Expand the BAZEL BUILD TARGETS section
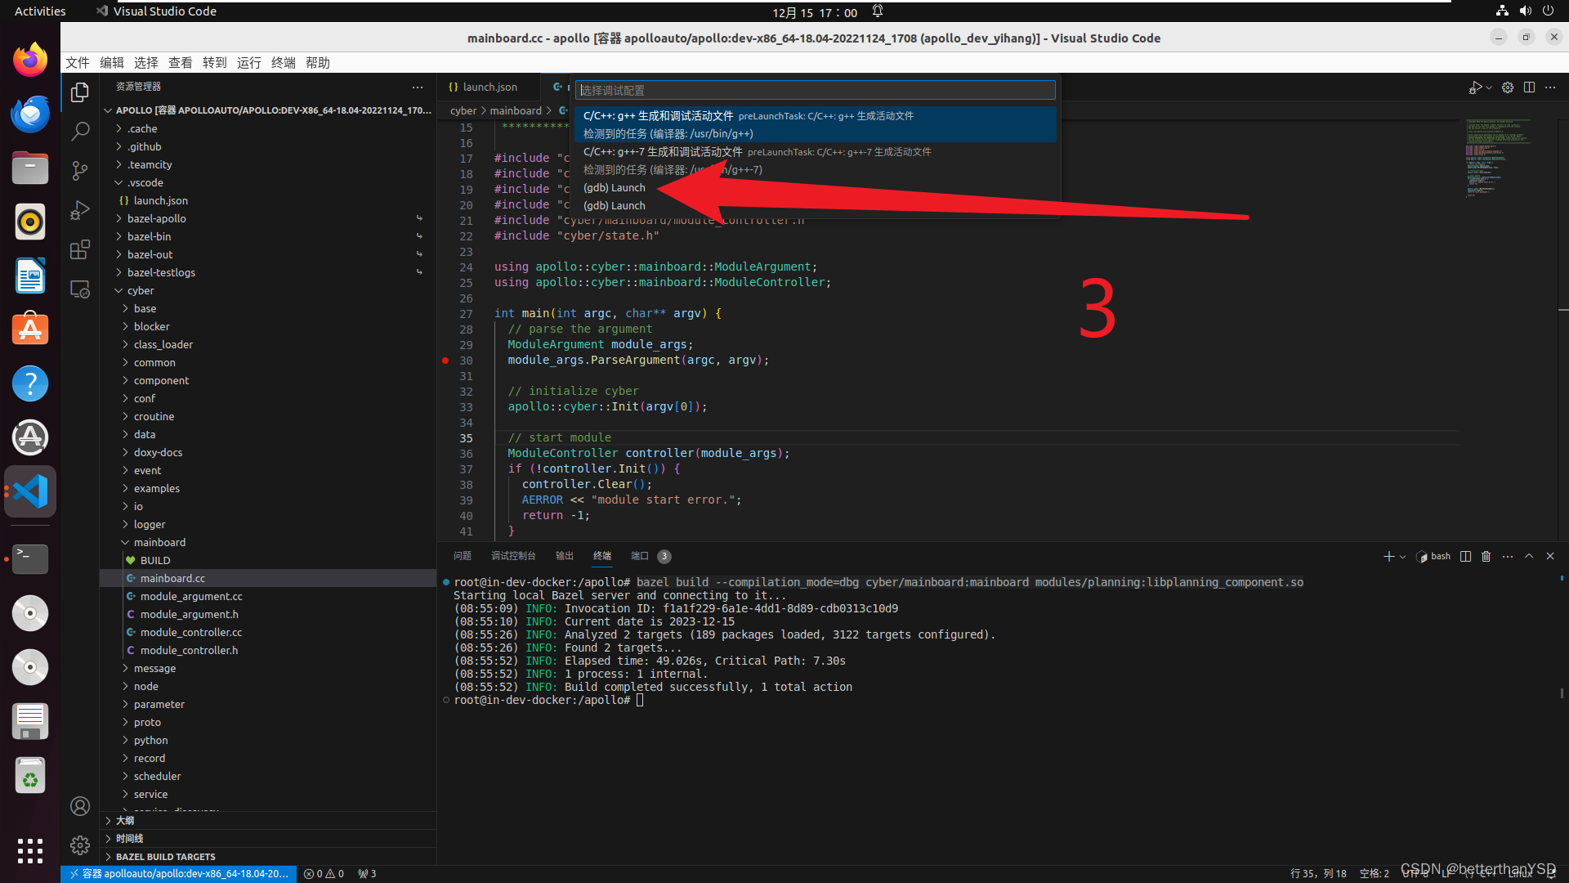The image size is (1569, 883). coord(165,857)
